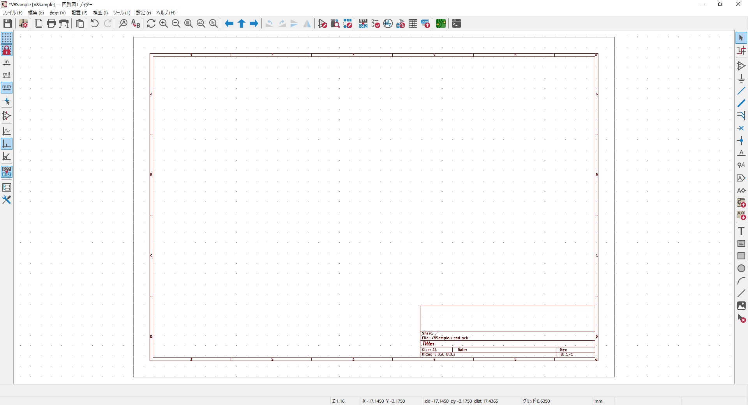Save the schematic document
Viewport: 748px width, 405px height.
(x=7, y=23)
